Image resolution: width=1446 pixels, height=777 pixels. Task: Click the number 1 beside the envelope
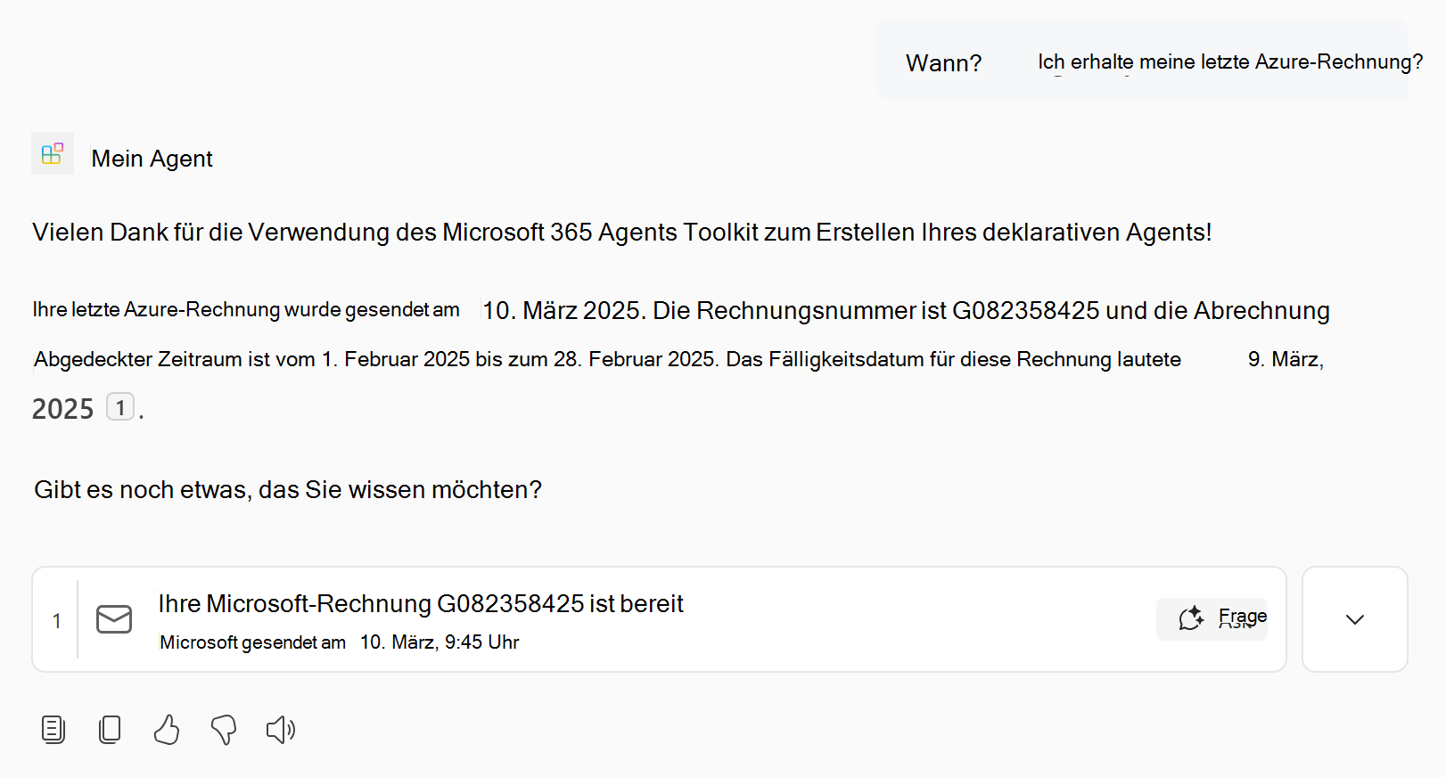pyautogui.click(x=56, y=619)
